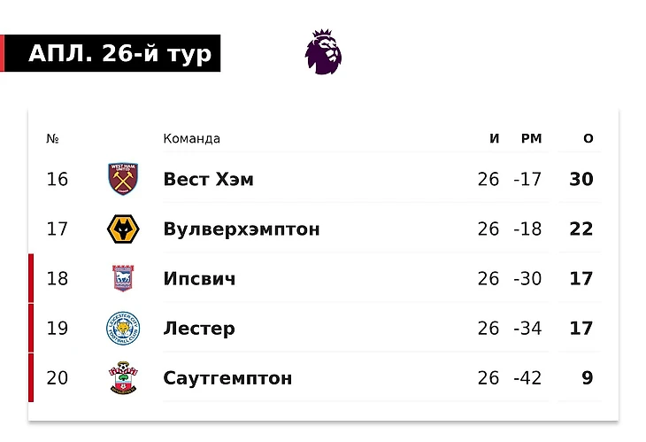Sort by the О points column header
The width and height of the screenshot is (646, 442).
(x=588, y=138)
